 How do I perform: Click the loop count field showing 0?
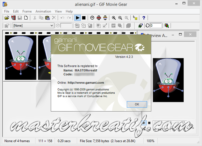(156, 25)
